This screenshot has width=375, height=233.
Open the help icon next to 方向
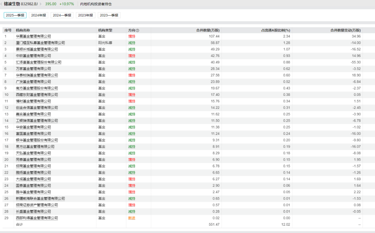point(137,30)
